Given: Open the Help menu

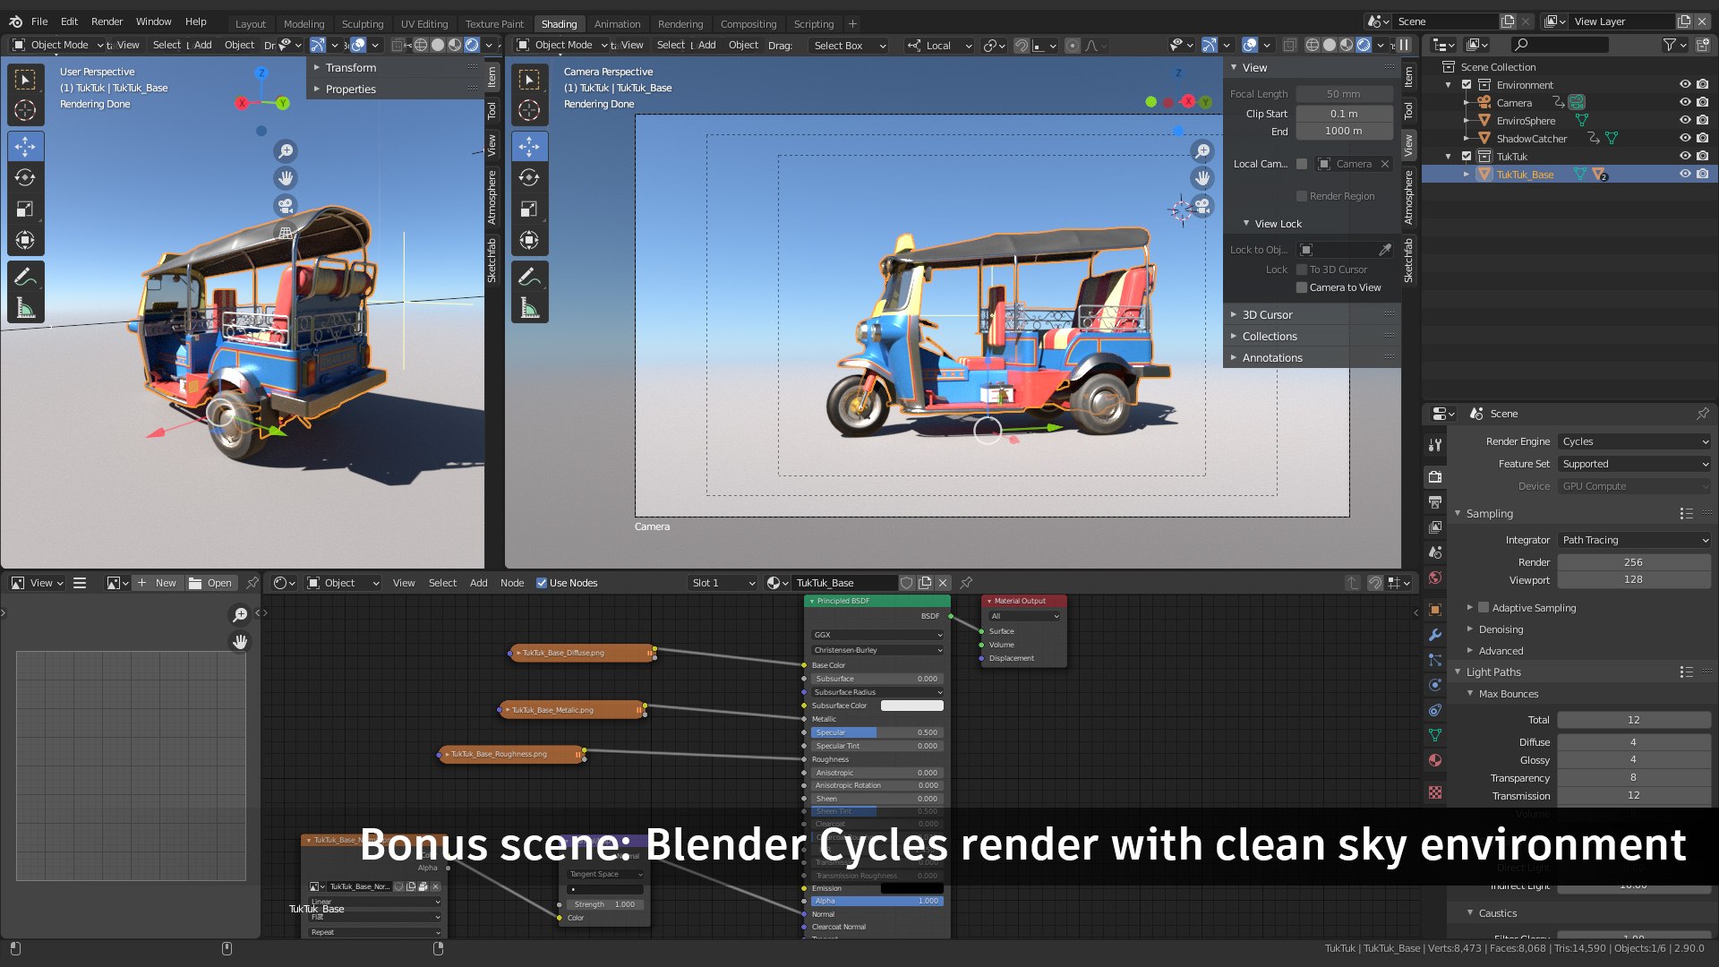Looking at the screenshot, I should [x=195, y=21].
